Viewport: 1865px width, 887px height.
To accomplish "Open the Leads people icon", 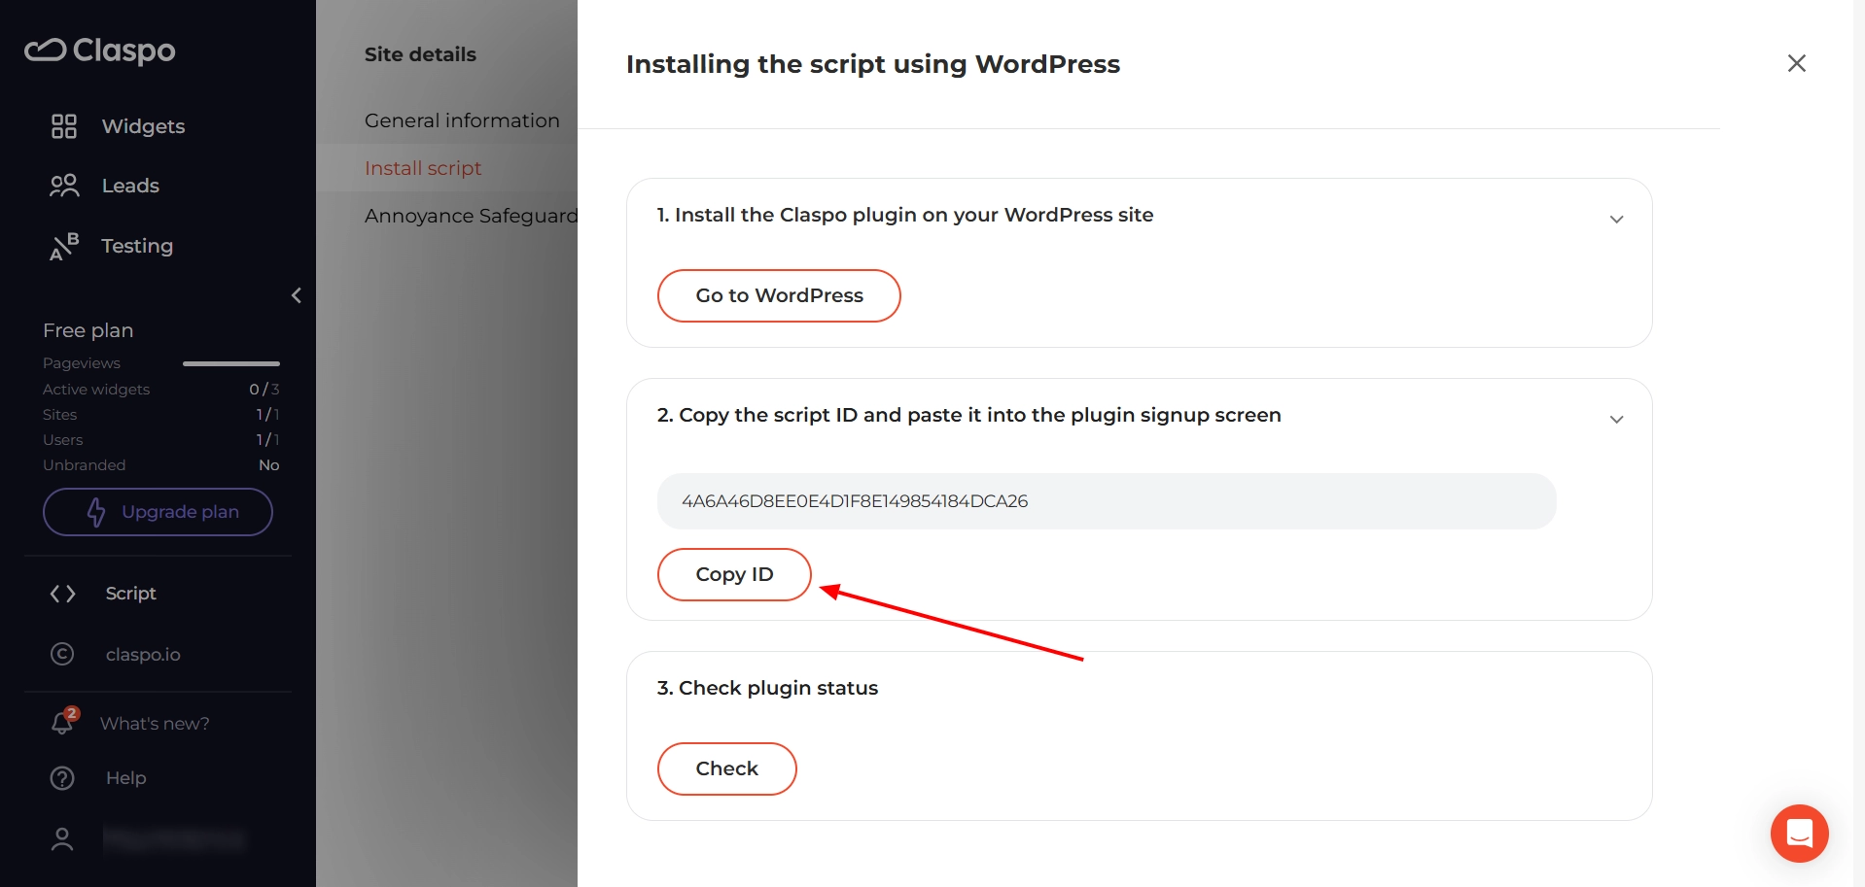I will pos(64,186).
